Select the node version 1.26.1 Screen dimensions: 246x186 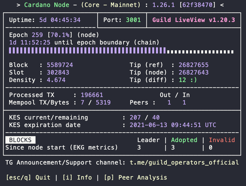pos(163,5)
